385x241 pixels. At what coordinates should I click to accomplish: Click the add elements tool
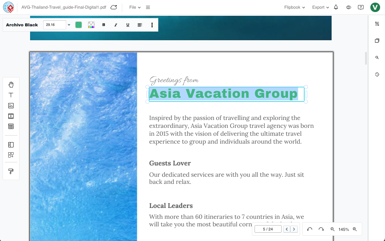[x=11, y=155]
